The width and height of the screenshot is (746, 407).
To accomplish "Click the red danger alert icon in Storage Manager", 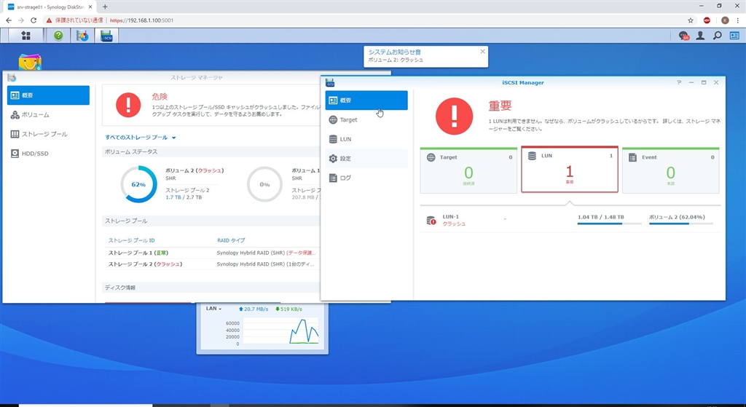I will tap(128, 105).
